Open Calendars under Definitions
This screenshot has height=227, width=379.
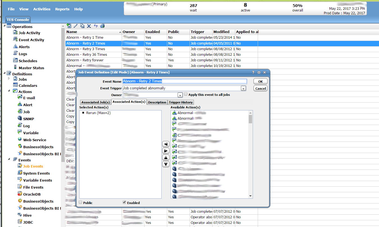[x=28, y=85]
